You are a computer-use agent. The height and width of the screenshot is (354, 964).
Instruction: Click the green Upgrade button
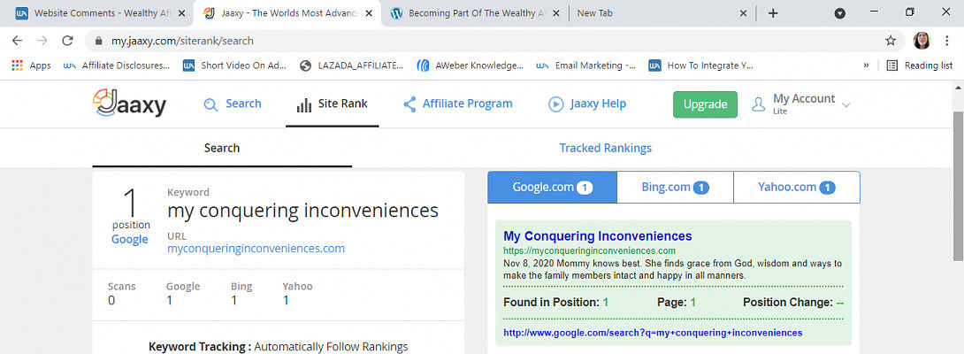click(x=705, y=104)
